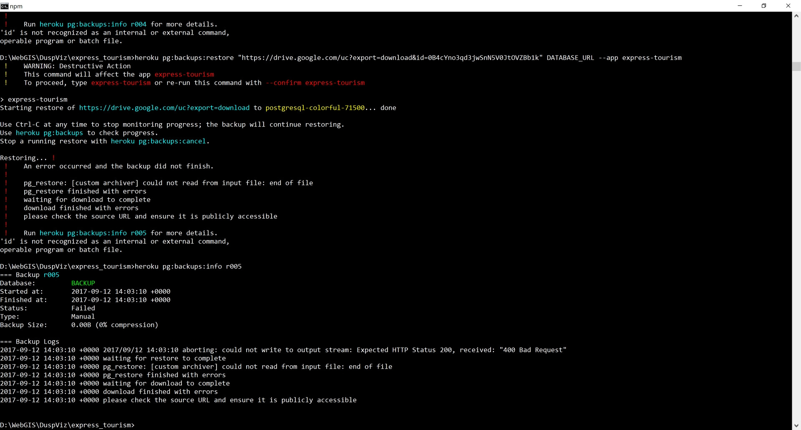The height and width of the screenshot is (430, 801).
Task: Click the 'Use Ctrl-C at any time' line
Action: 172,124
